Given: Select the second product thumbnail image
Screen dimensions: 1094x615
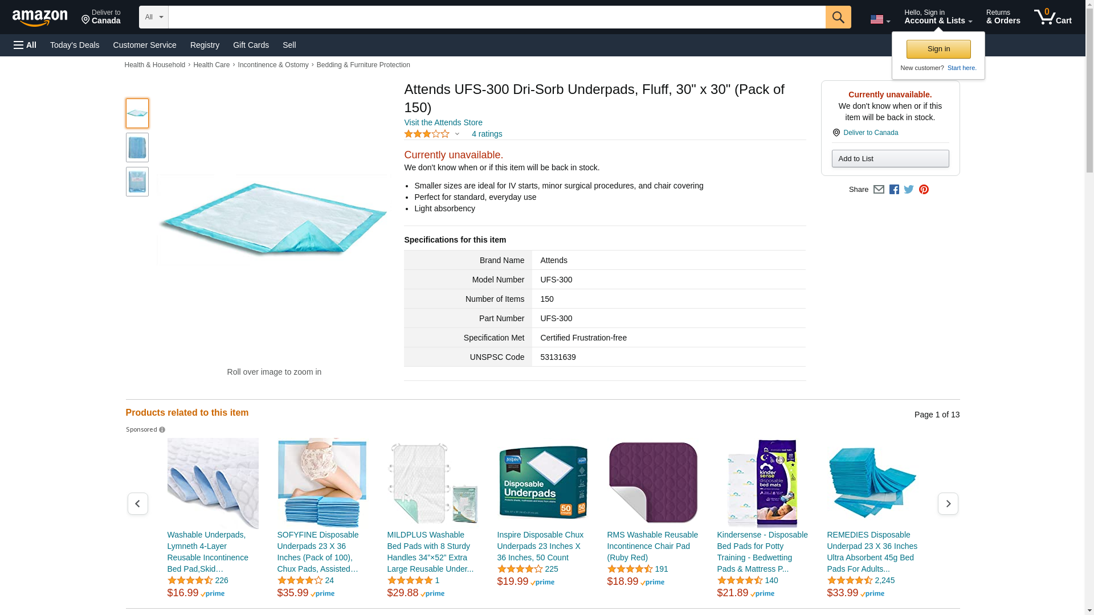Looking at the screenshot, I should point(137,147).
